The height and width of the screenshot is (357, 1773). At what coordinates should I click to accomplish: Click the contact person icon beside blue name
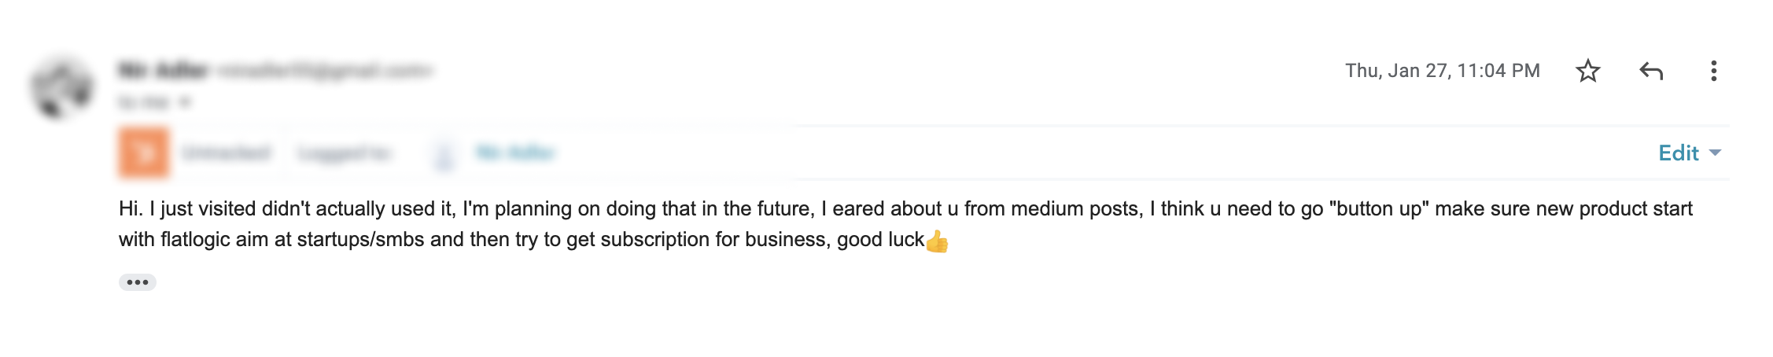pos(444,154)
